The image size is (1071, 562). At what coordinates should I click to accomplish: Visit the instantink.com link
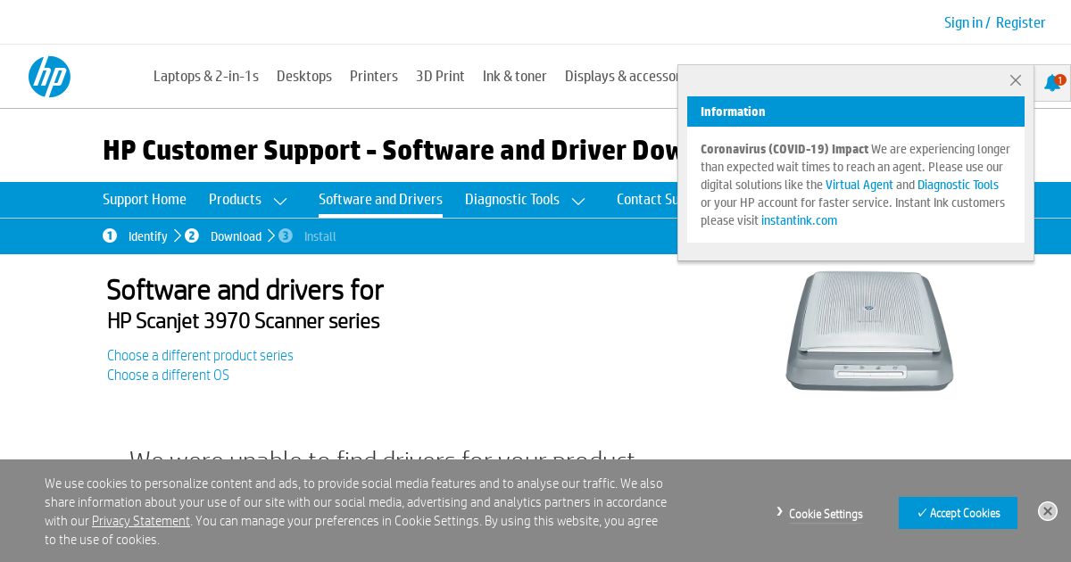[x=799, y=220]
